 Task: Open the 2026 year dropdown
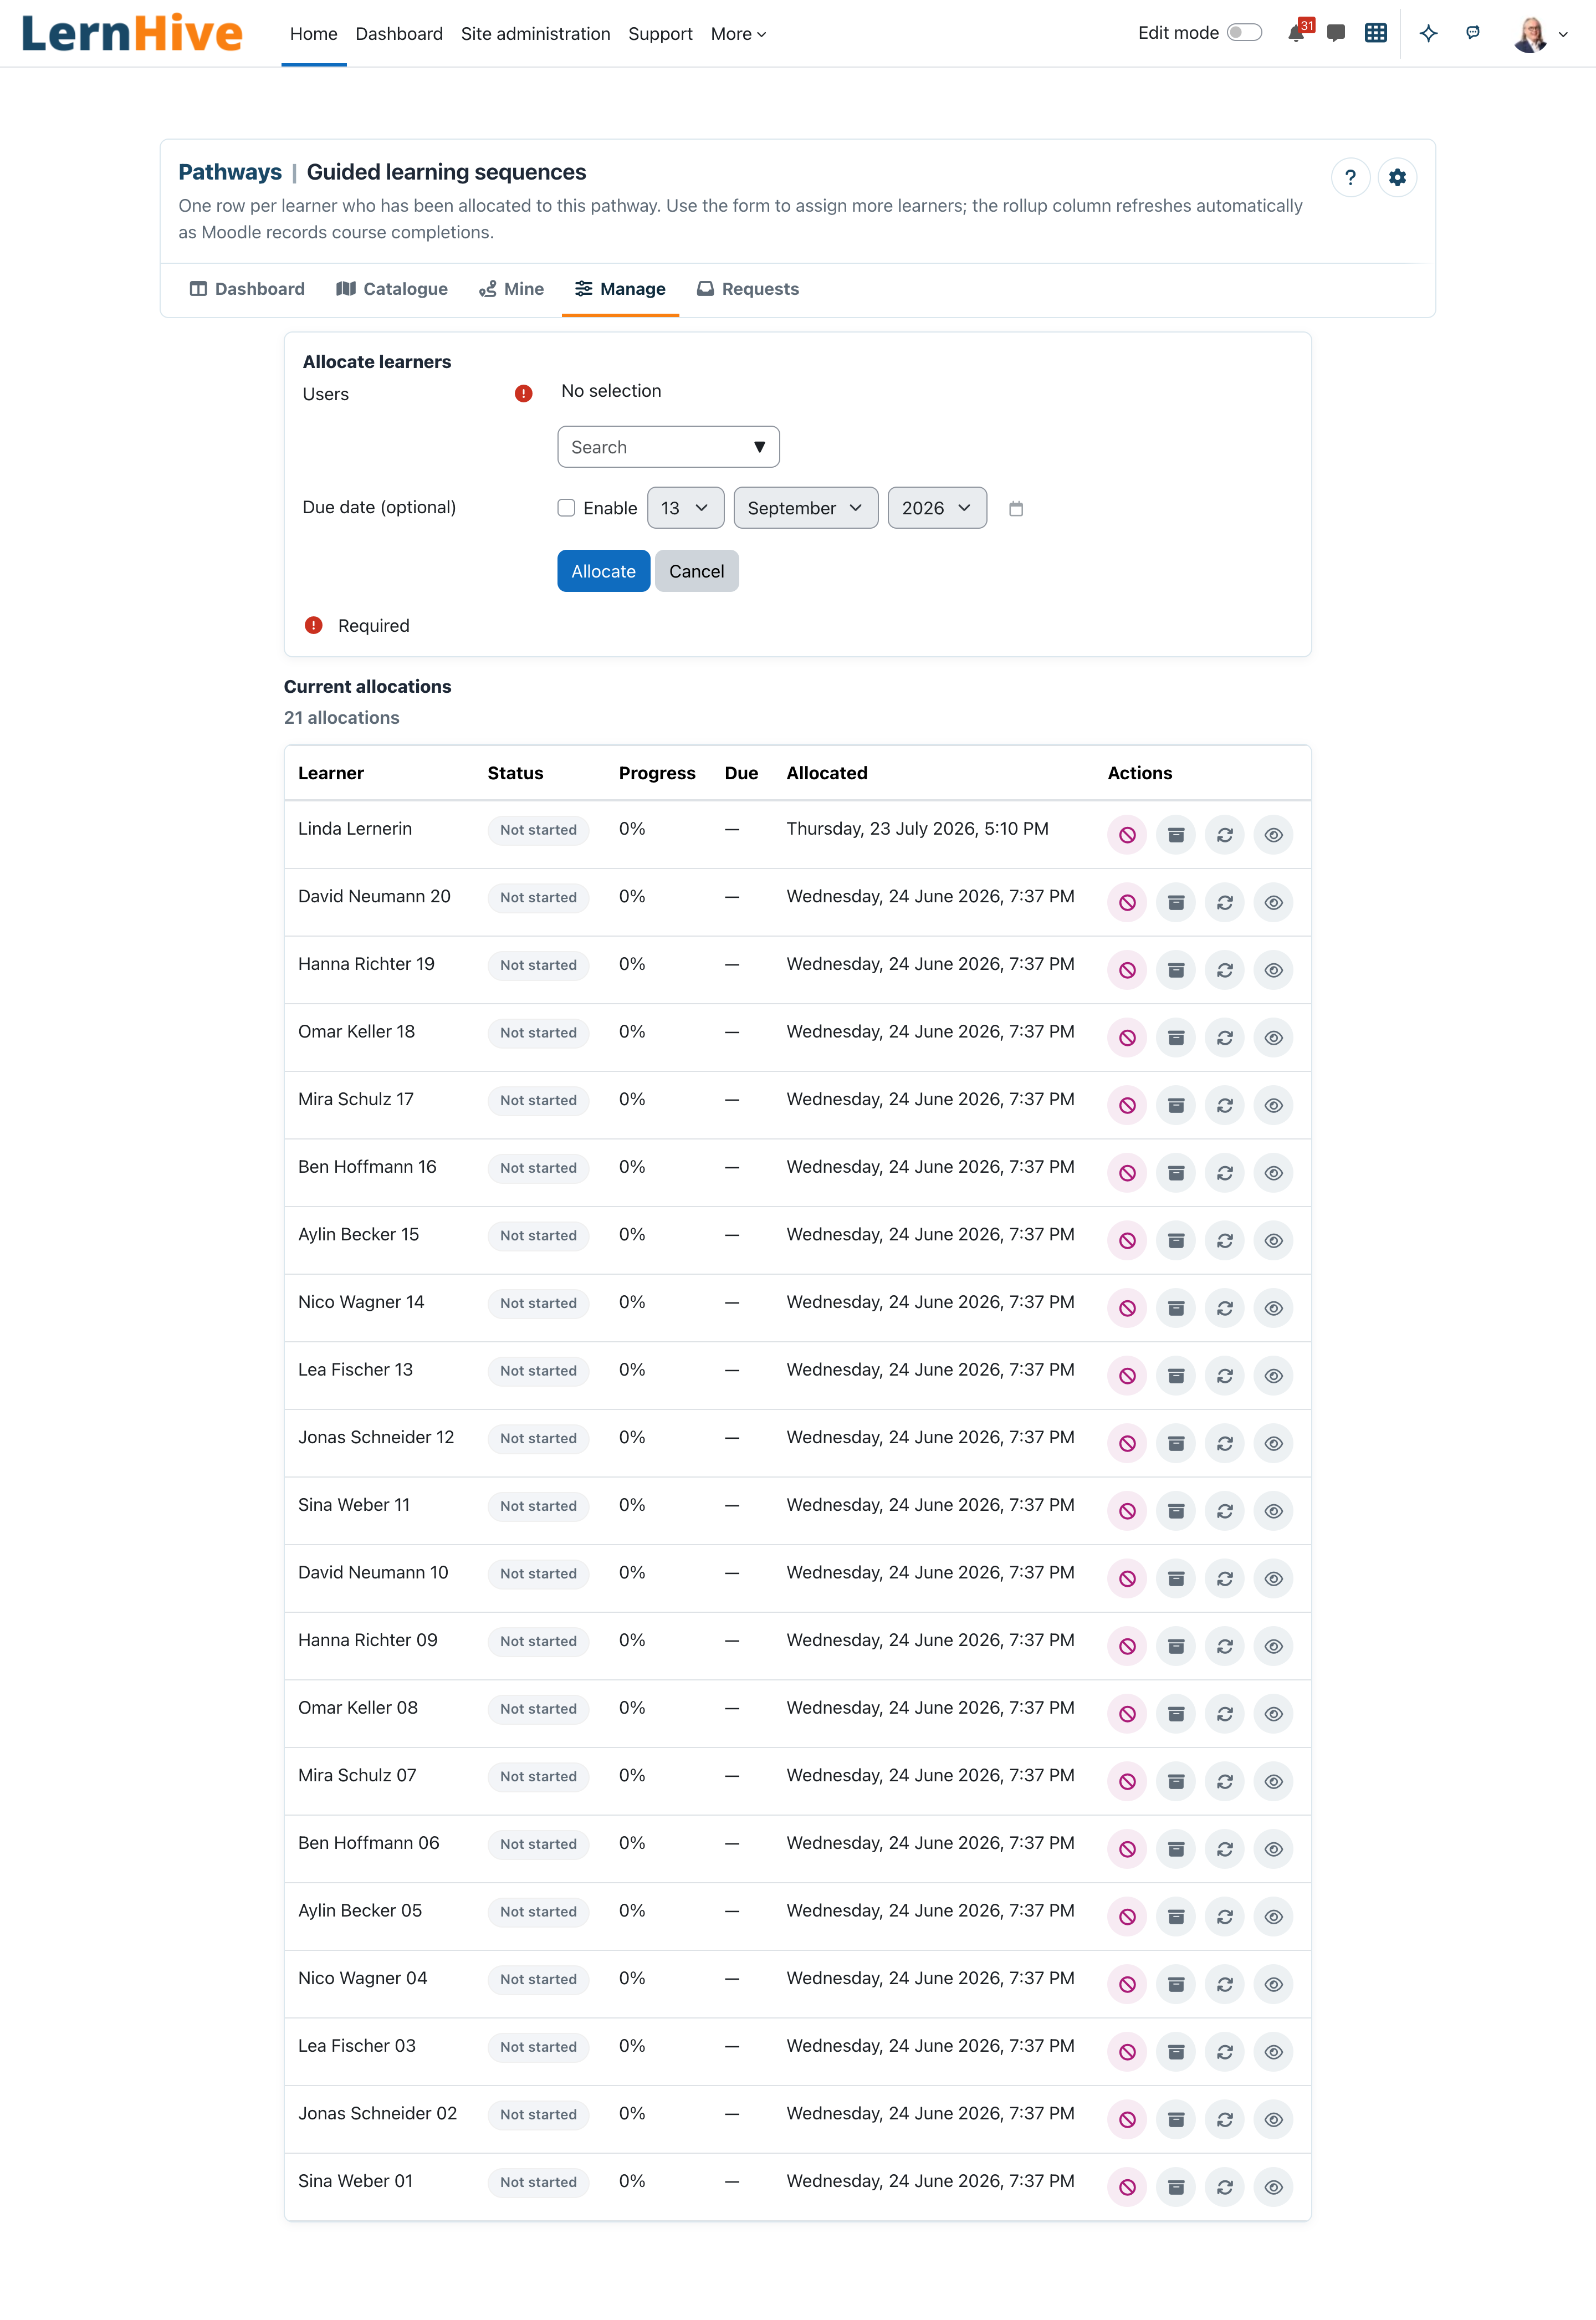point(937,508)
